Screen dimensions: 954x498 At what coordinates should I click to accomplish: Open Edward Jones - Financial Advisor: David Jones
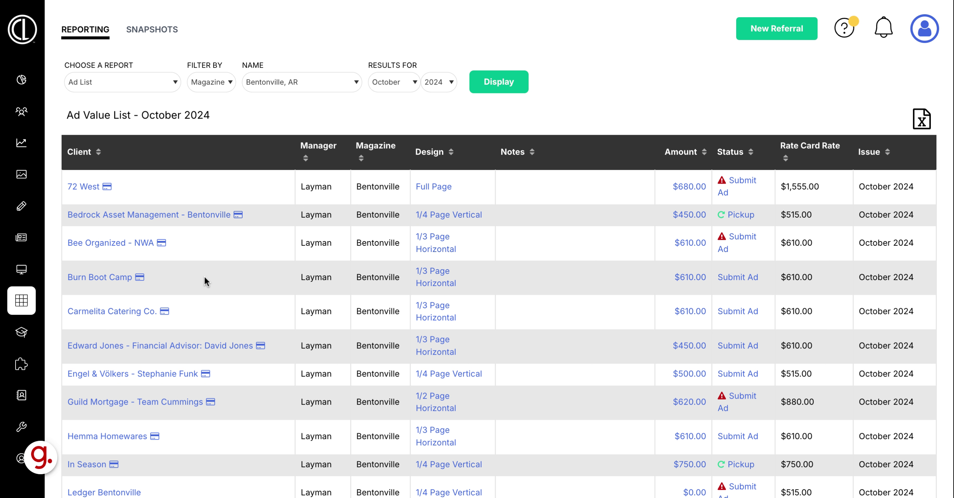coord(160,346)
